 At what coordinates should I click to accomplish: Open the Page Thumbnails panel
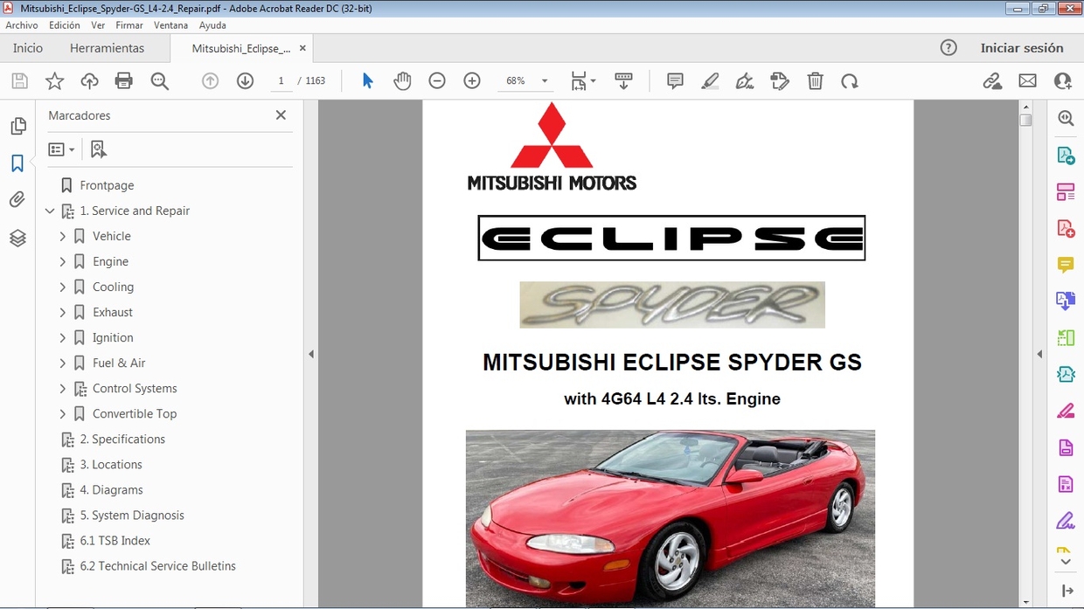pyautogui.click(x=17, y=126)
